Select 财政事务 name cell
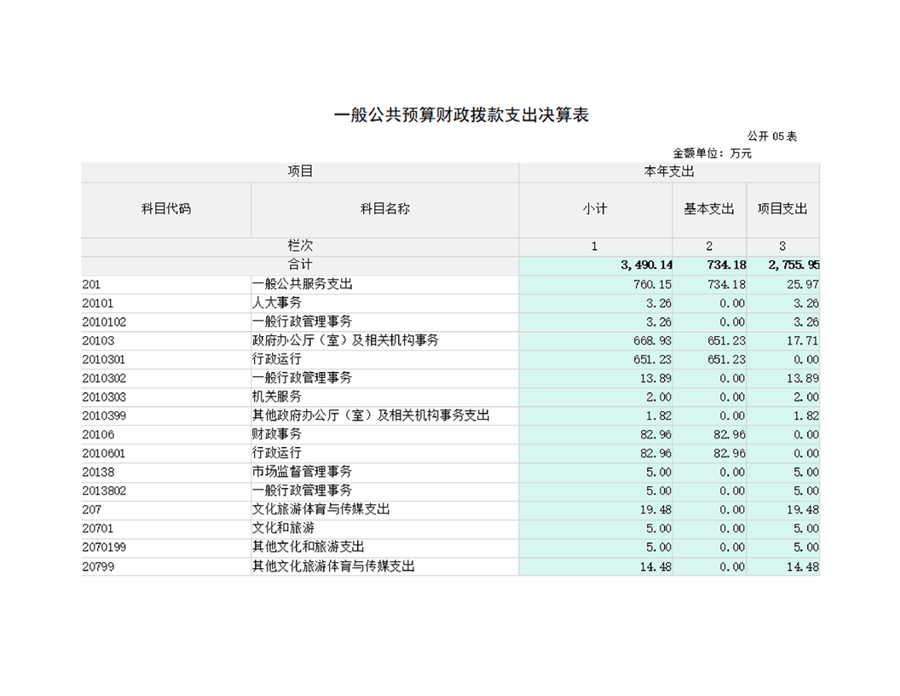Image resolution: width=900 pixels, height=696 pixels. (x=384, y=435)
